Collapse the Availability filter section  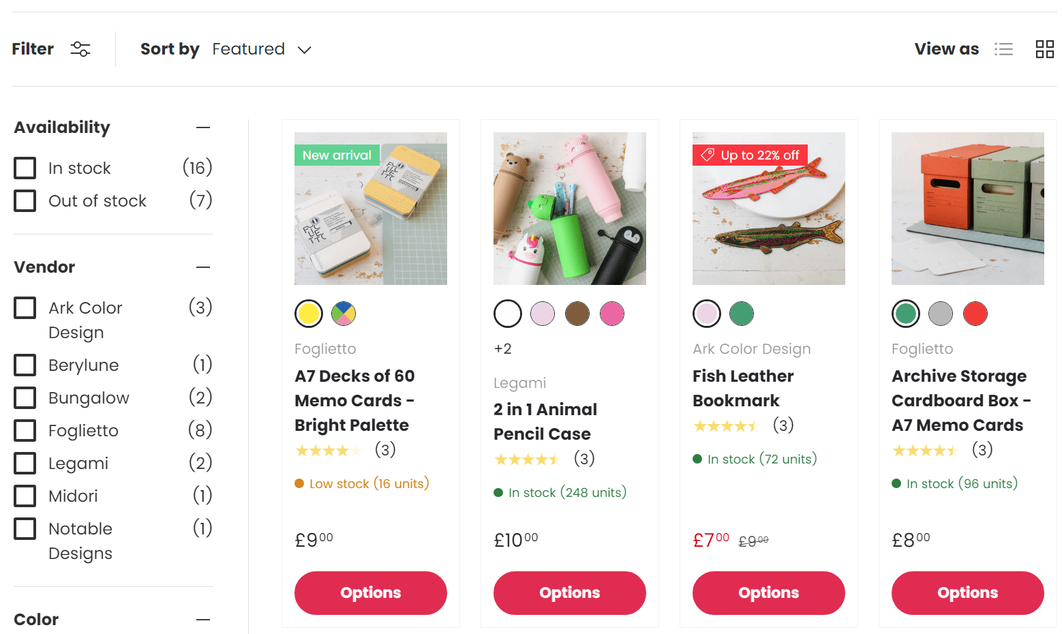click(203, 127)
